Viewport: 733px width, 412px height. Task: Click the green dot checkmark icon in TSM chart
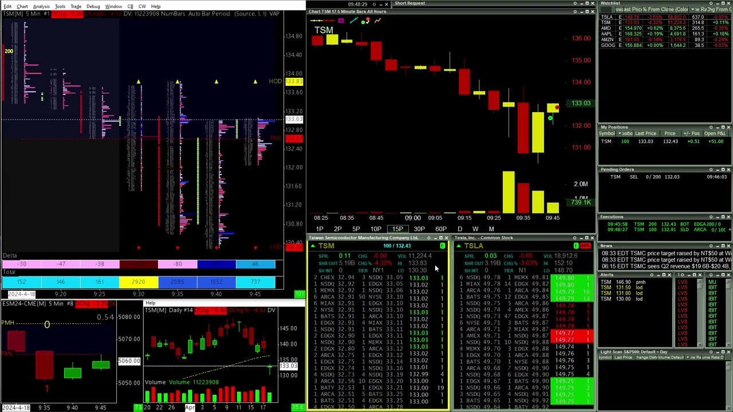point(365,22)
